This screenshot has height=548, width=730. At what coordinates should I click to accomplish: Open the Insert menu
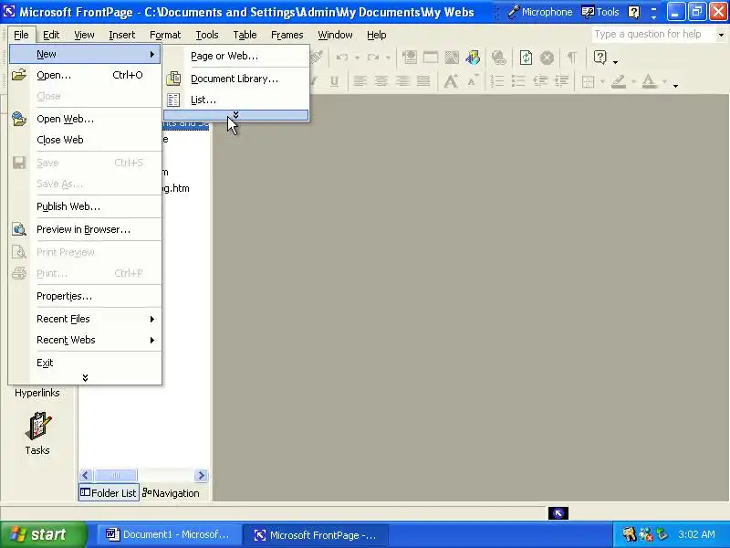[x=122, y=35]
